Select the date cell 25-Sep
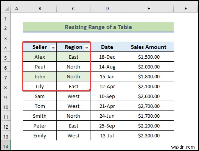Image resolution: width=199 pixels, height=151 pixels. 107,126
